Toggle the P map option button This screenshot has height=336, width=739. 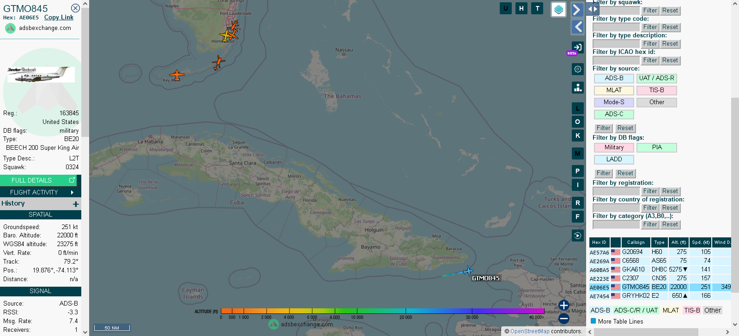pyautogui.click(x=578, y=171)
